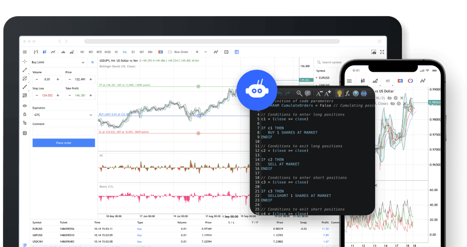Close the order panel with X
The height and width of the screenshot is (247, 467).
[x=92, y=62]
